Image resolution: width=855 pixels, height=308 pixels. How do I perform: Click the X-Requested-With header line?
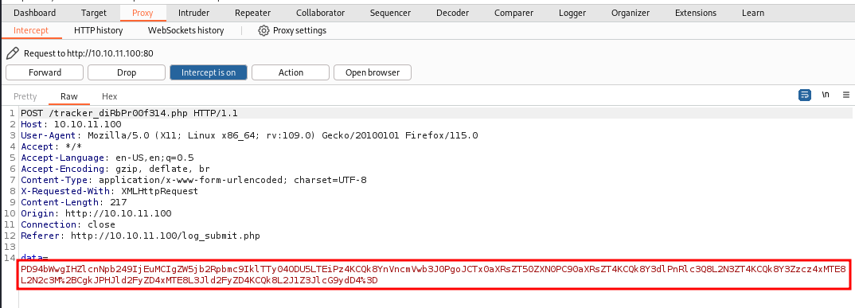[110, 191]
